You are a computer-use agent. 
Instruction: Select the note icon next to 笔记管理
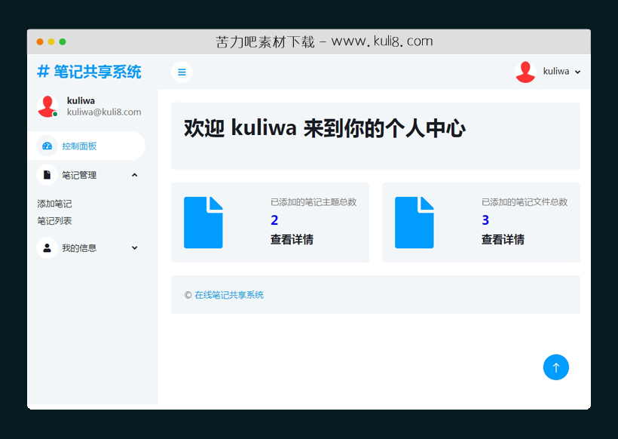tap(47, 174)
